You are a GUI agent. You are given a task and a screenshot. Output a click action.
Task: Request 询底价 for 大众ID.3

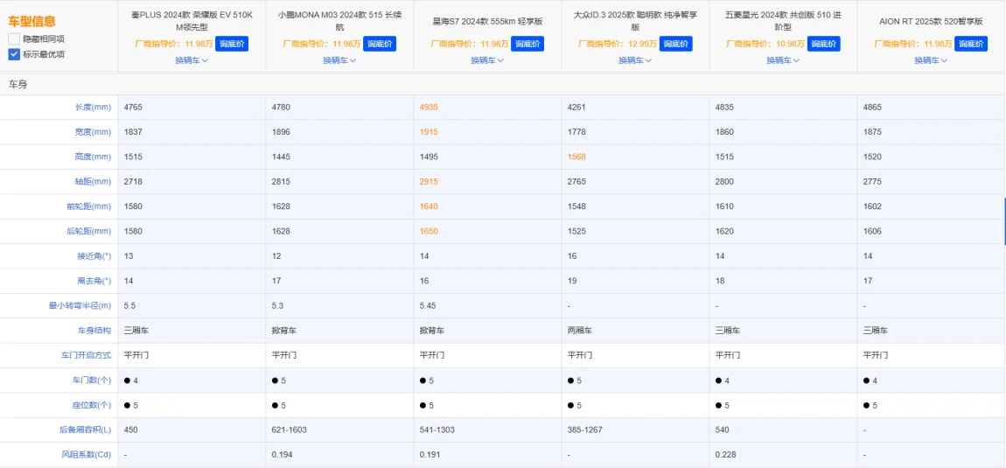coord(675,44)
